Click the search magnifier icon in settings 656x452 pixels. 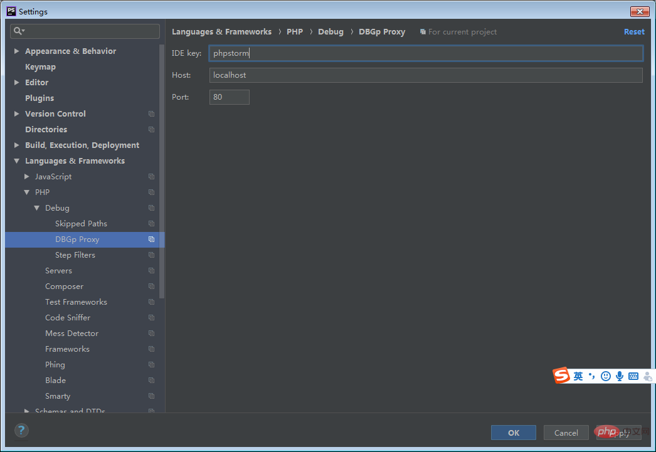[19, 31]
